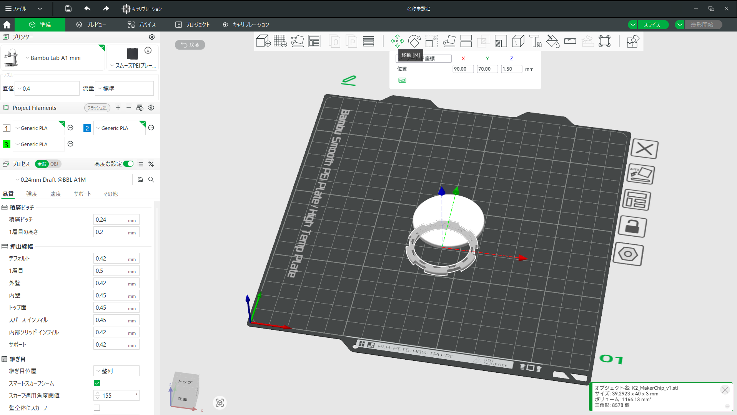Arrange objects on plate 01
The width and height of the screenshot is (737, 415).
(636, 200)
